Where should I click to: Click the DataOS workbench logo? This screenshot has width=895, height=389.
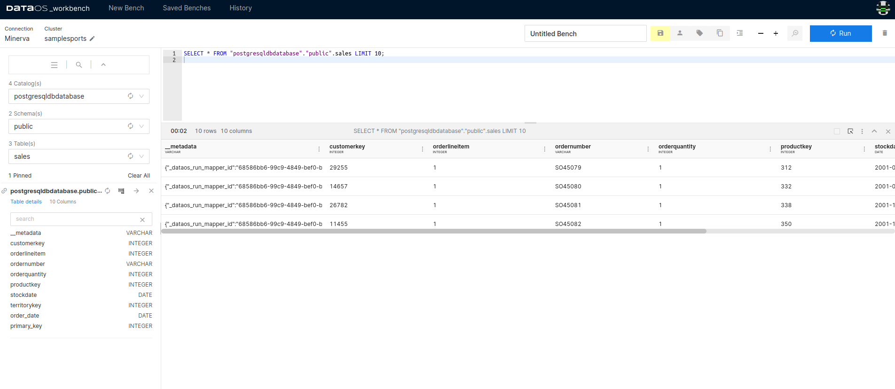click(47, 8)
